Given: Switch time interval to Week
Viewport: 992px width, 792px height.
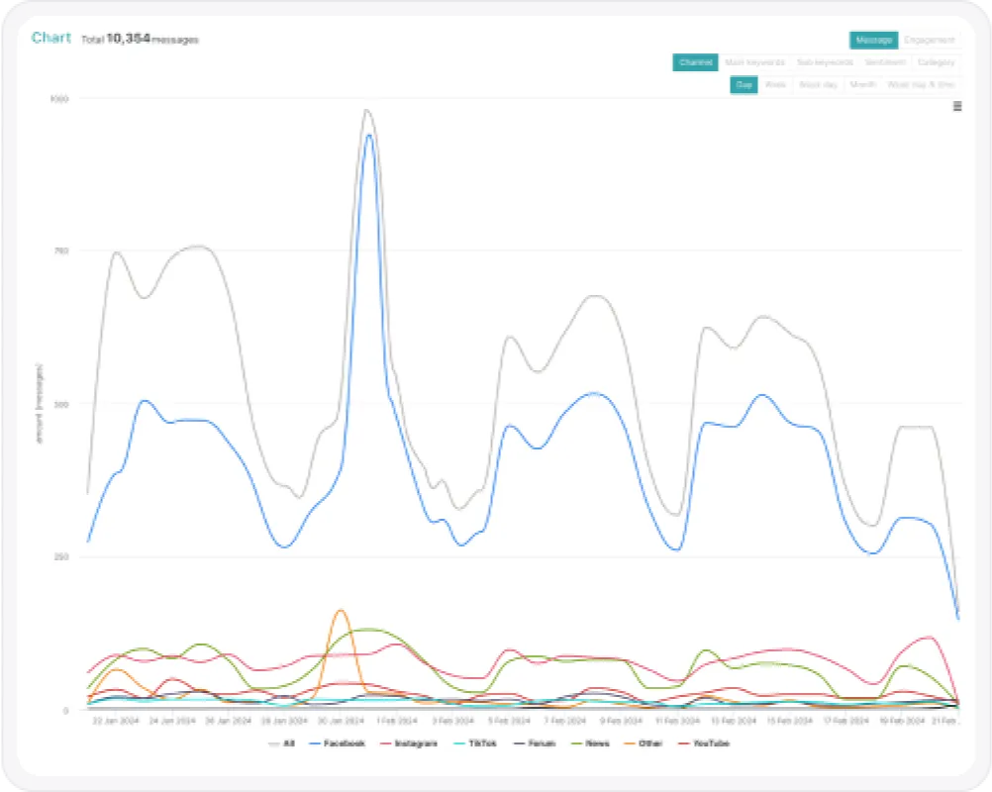Looking at the screenshot, I should click(775, 85).
